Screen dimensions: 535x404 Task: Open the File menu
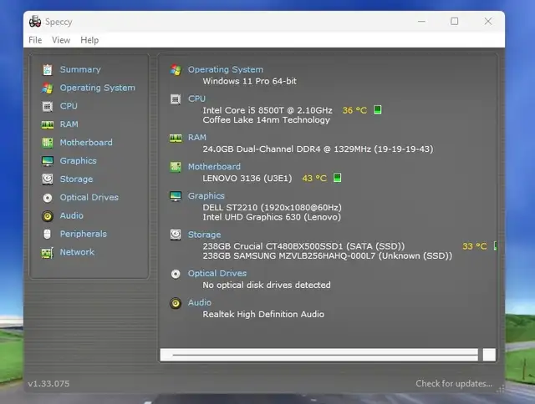click(35, 40)
